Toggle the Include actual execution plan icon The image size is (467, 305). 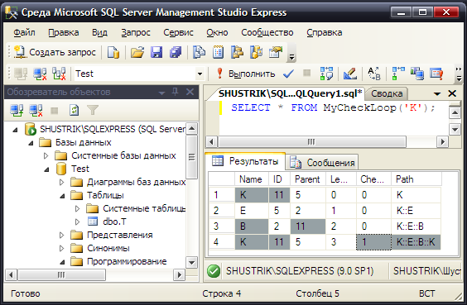pos(398,74)
